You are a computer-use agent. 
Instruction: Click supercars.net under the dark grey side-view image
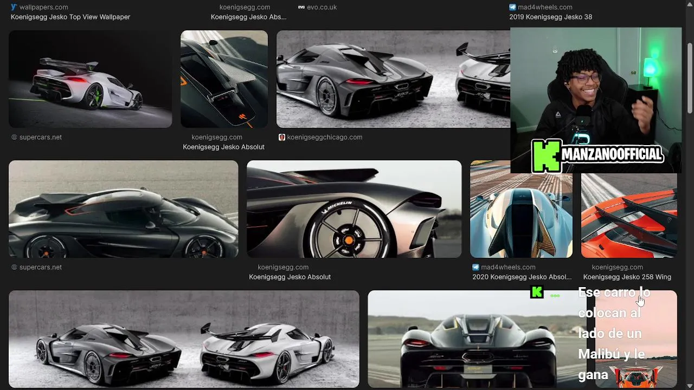[41, 267]
